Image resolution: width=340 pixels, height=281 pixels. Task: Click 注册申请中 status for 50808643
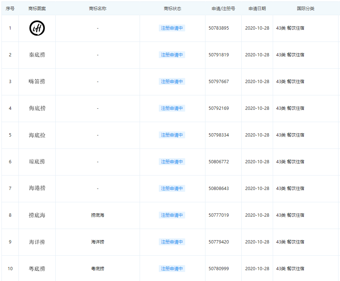(x=172, y=189)
